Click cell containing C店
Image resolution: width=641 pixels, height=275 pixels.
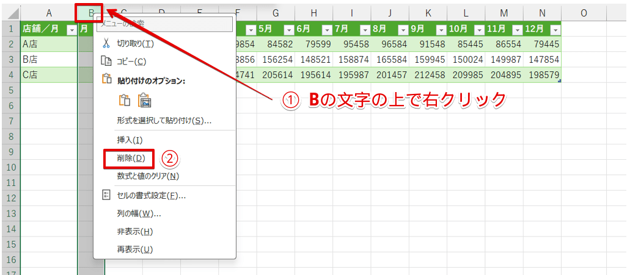(49, 75)
